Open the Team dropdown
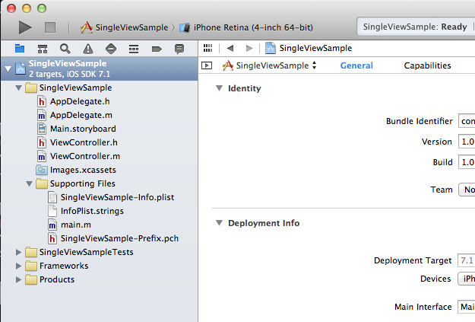The height and width of the screenshot is (322, 475). pyautogui.click(x=467, y=190)
